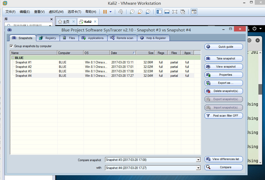
Task: Switch to the Registry tab in SysTracer
Action: tap(48, 38)
